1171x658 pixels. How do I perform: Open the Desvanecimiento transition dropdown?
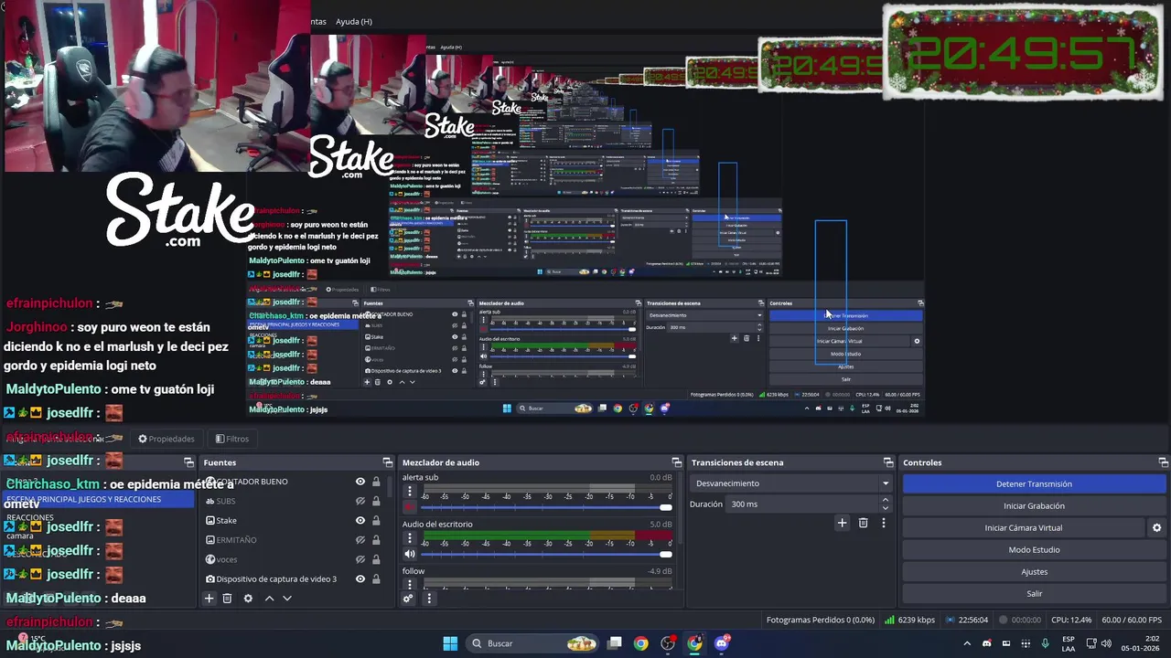[x=792, y=483]
